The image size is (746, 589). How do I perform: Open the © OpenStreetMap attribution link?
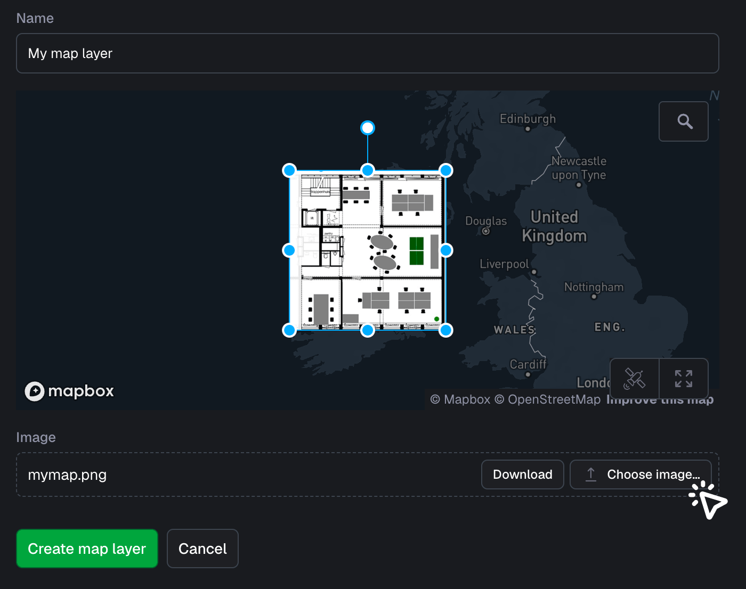[547, 399]
